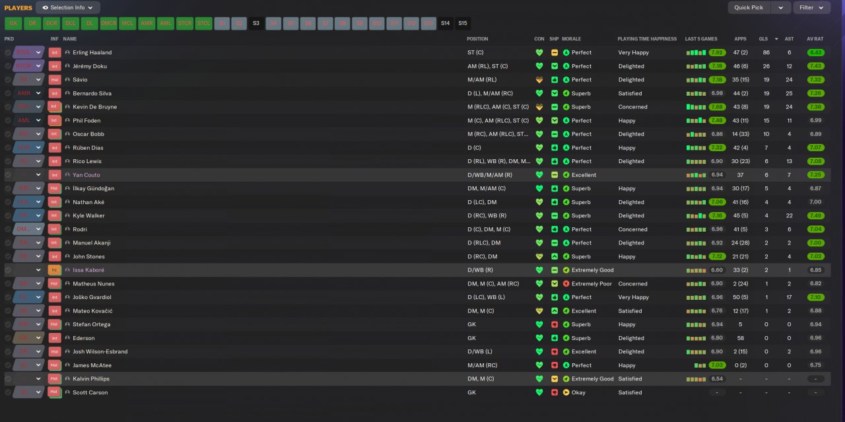Click Erling Haaland's match sharpness icon
Screen dimensions: 845x422
click(555, 52)
